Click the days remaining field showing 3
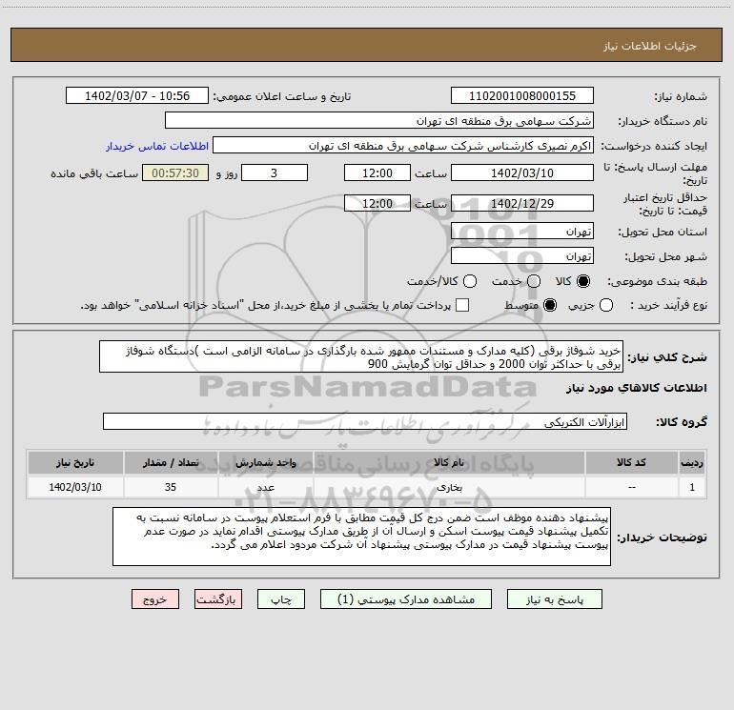The height and width of the screenshot is (710, 734). point(275,172)
